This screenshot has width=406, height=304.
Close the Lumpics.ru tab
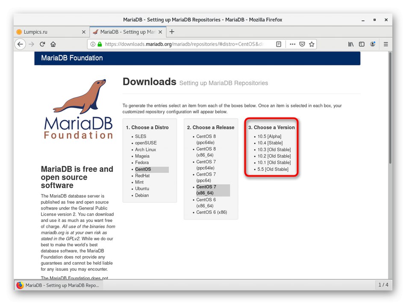click(x=84, y=32)
